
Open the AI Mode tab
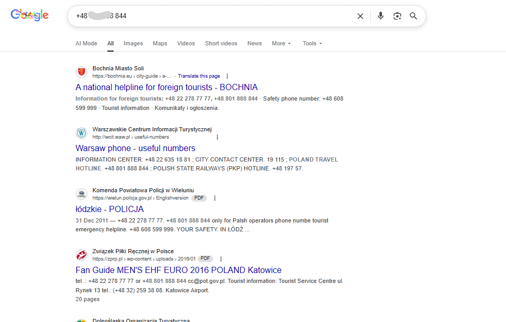(x=86, y=43)
